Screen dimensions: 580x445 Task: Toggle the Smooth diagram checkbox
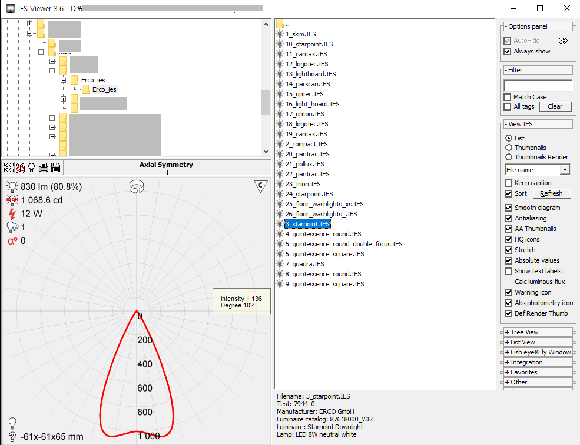[x=509, y=208]
